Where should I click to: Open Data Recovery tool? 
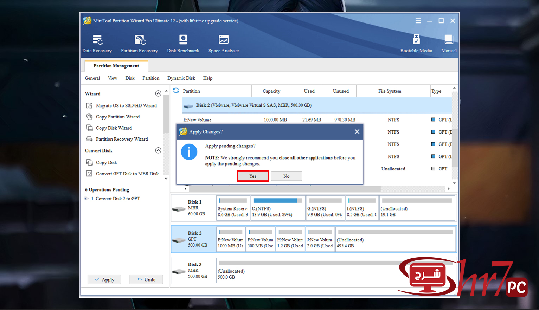pos(97,44)
